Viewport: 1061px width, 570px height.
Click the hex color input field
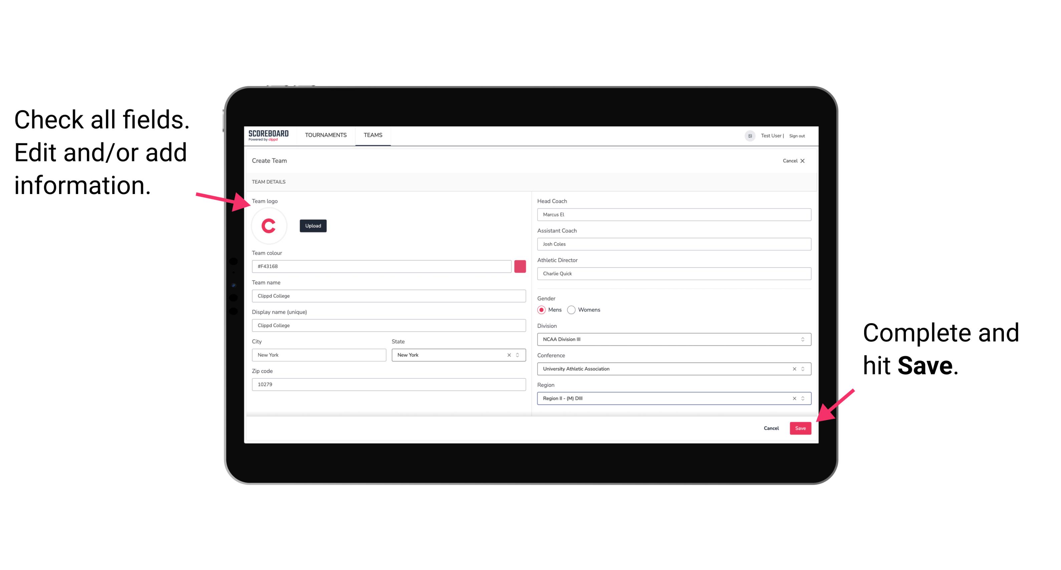(x=381, y=266)
